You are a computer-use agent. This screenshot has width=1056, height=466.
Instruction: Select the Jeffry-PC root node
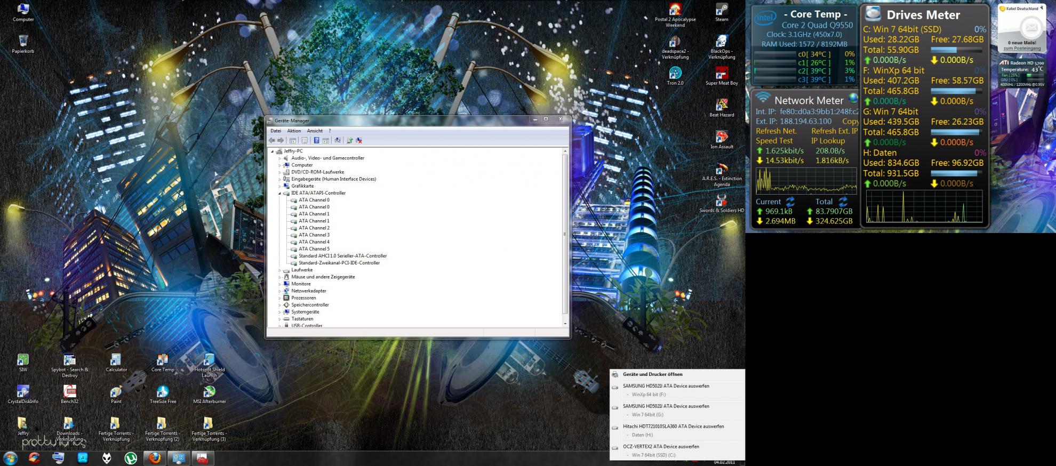(293, 151)
